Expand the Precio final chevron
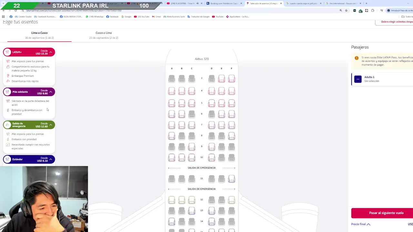Image resolution: width=413 pixels, height=232 pixels. click(x=368, y=224)
